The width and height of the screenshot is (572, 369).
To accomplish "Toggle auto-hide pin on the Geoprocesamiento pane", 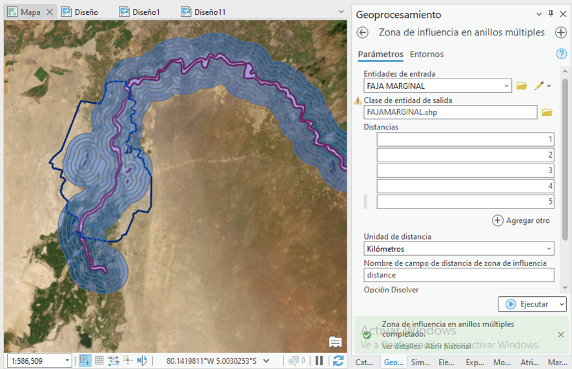I will point(551,14).
